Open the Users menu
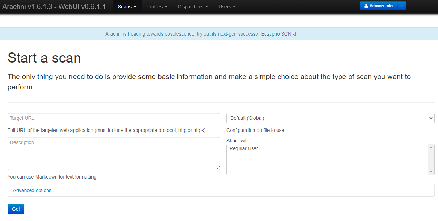 (227, 7)
